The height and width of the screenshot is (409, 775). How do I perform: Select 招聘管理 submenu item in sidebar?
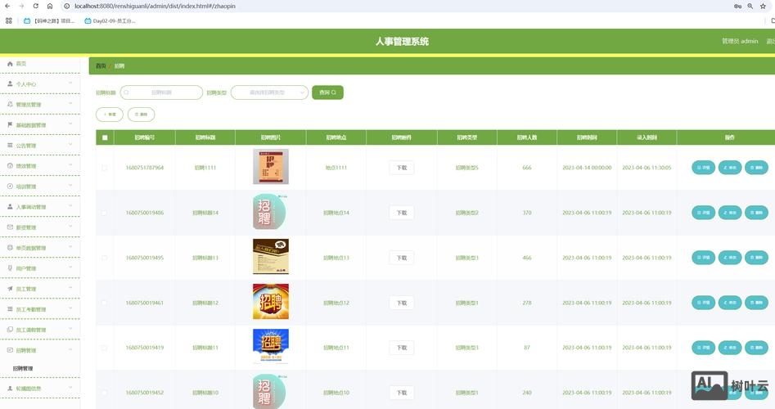[23, 369]
